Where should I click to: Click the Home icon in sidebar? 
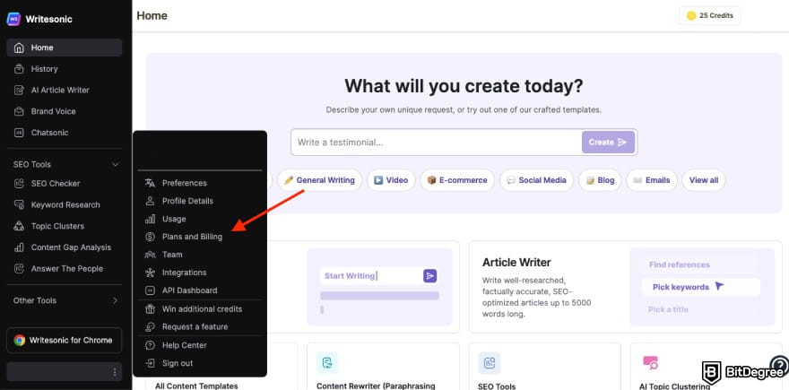[19, 48]
